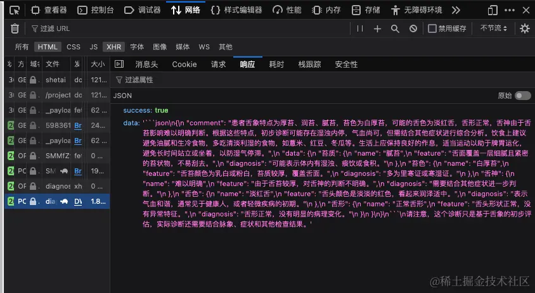Toggle the HTML request filter
This screenshot has height=293, width=535.
click(48, 47)
